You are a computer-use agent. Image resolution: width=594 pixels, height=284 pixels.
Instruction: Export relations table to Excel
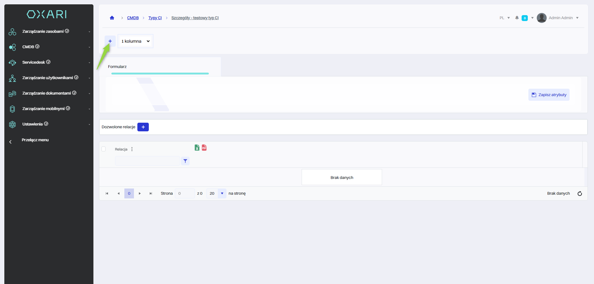(x=197, y=148)
